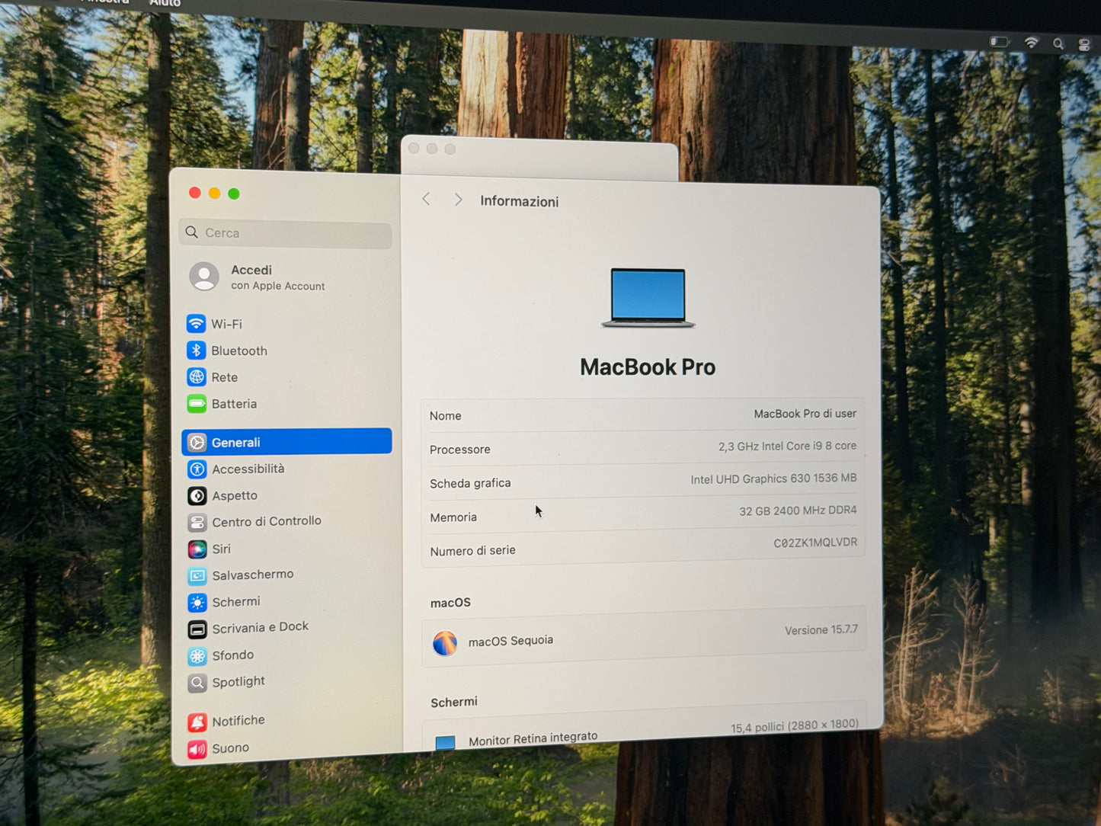Open the Spotlight magnifier icon in sidebar

point(197,683)
